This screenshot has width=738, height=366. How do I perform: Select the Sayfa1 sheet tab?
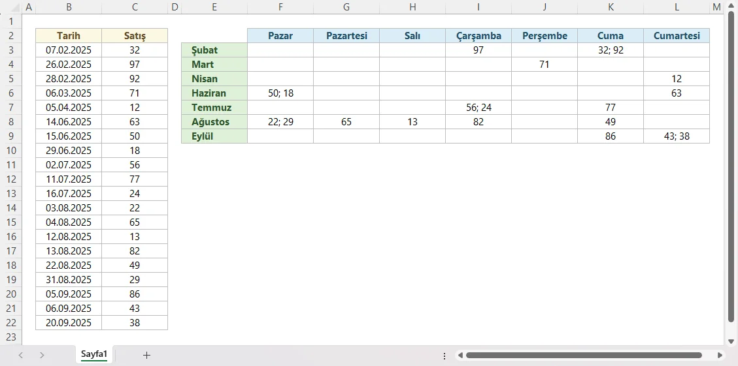(x=94, y=355)
